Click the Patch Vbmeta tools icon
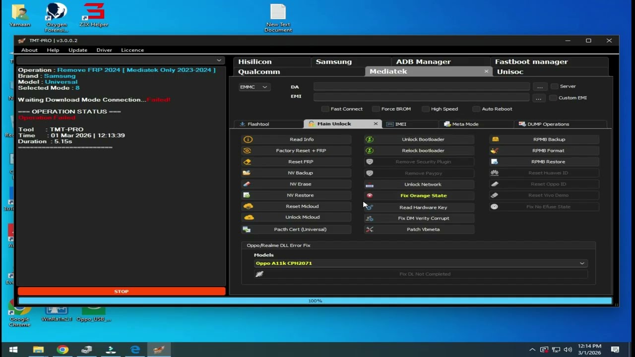 (x=370, y=229)
